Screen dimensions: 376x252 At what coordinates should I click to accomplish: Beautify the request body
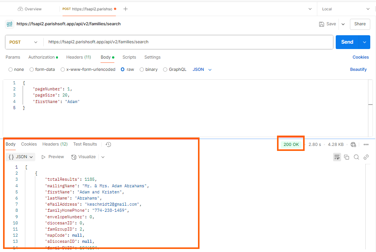coord(358,69)
